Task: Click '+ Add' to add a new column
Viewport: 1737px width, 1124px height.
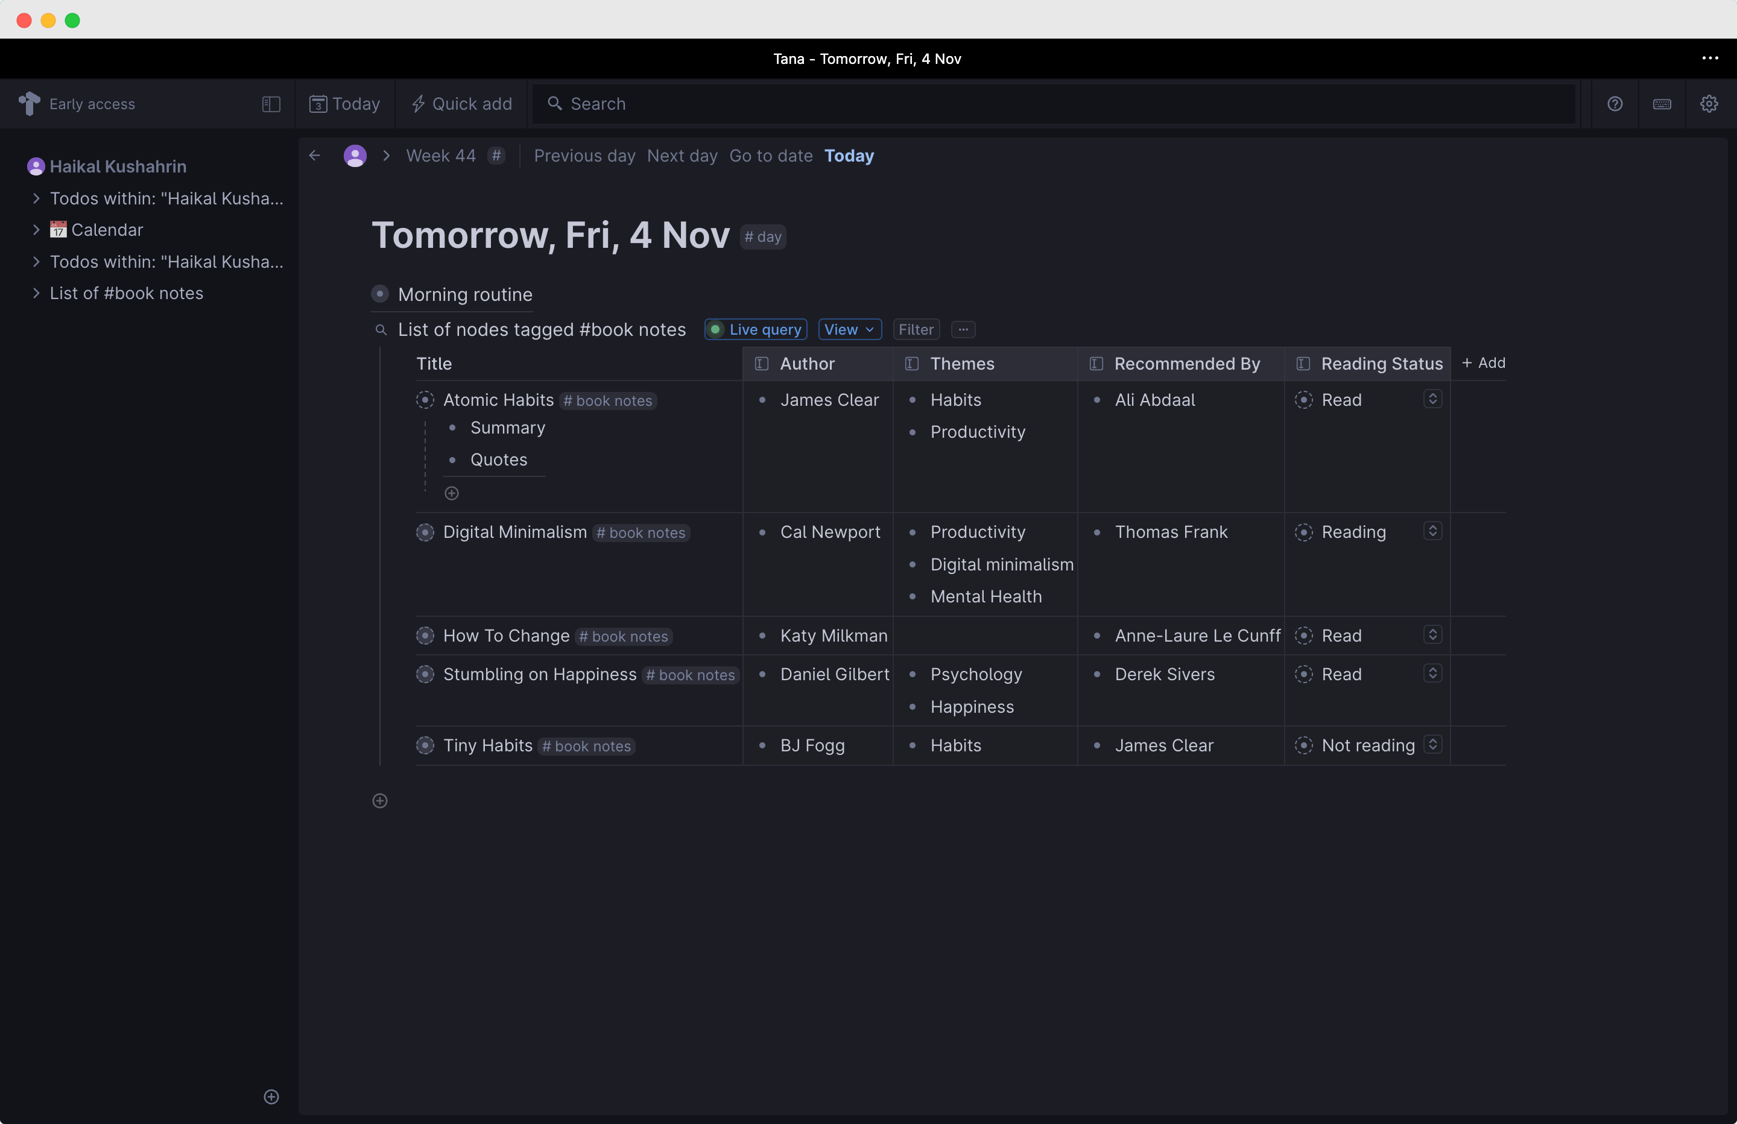Action: pos(1484,363)
